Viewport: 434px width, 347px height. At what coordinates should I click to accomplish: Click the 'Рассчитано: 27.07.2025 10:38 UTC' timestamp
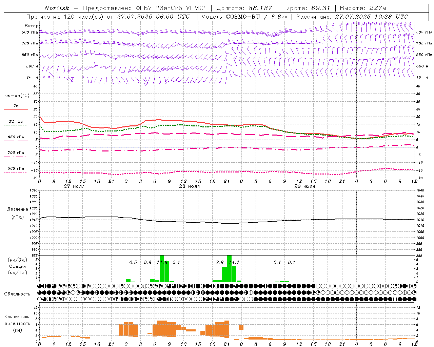(x=352, y=17)
